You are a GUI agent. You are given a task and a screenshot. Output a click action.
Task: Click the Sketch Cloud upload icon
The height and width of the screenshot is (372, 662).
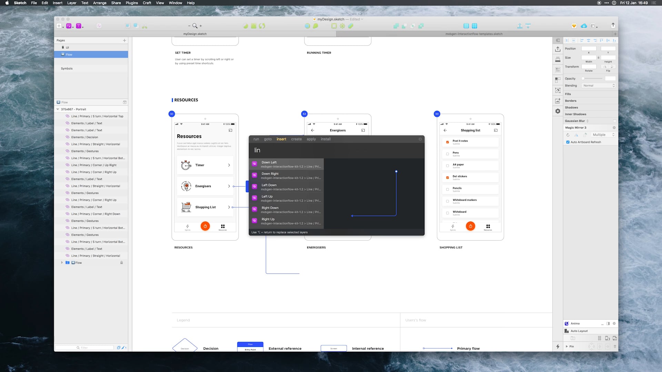click(584, 26)
